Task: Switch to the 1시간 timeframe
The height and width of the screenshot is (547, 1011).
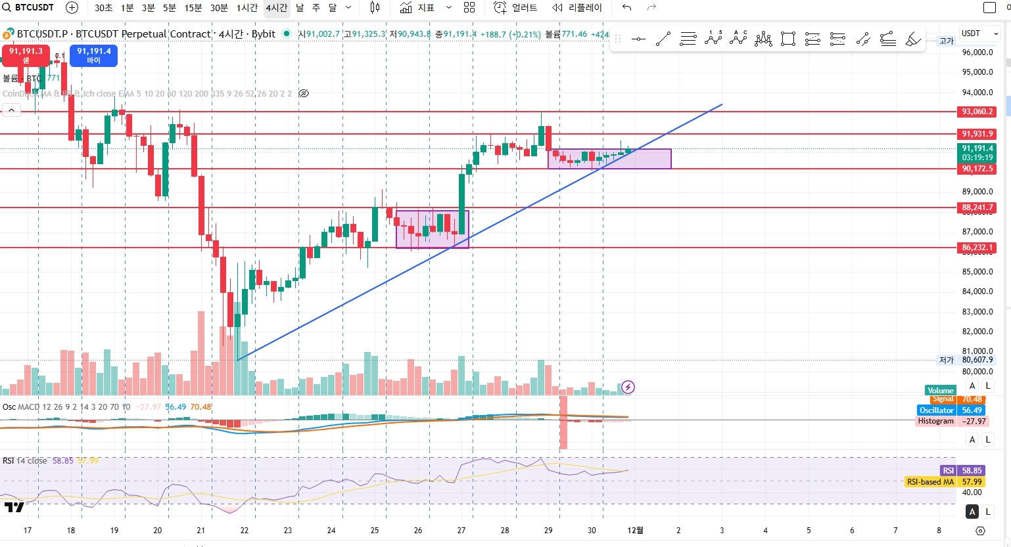Action: tap(247, 8)
